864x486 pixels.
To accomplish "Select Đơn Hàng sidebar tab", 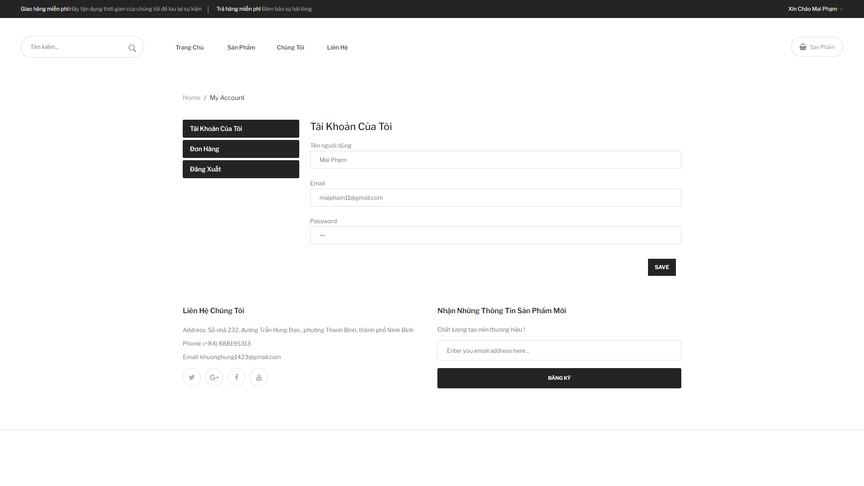I will (x=241, y=149).
